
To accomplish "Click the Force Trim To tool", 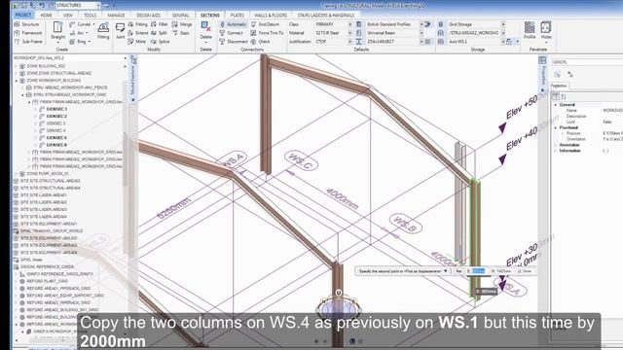I will pyautogui.click(x=268, y=33).
